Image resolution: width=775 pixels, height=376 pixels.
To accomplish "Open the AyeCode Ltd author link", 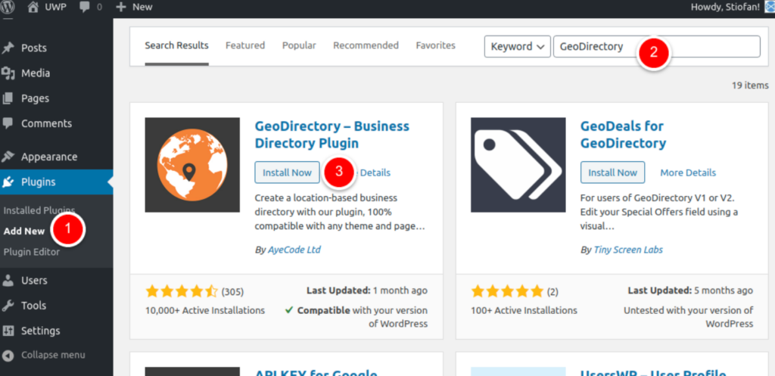I will pyautogui.click(x=294, y=250).
